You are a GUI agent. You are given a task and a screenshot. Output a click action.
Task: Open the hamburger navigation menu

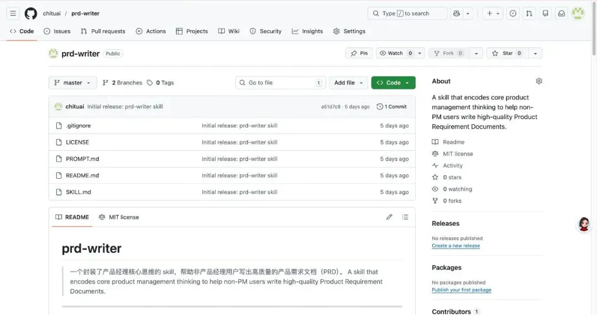tap(13, 13)
